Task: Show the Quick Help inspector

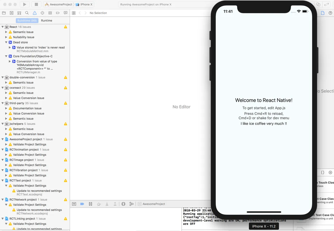Action: click(330, 13)
